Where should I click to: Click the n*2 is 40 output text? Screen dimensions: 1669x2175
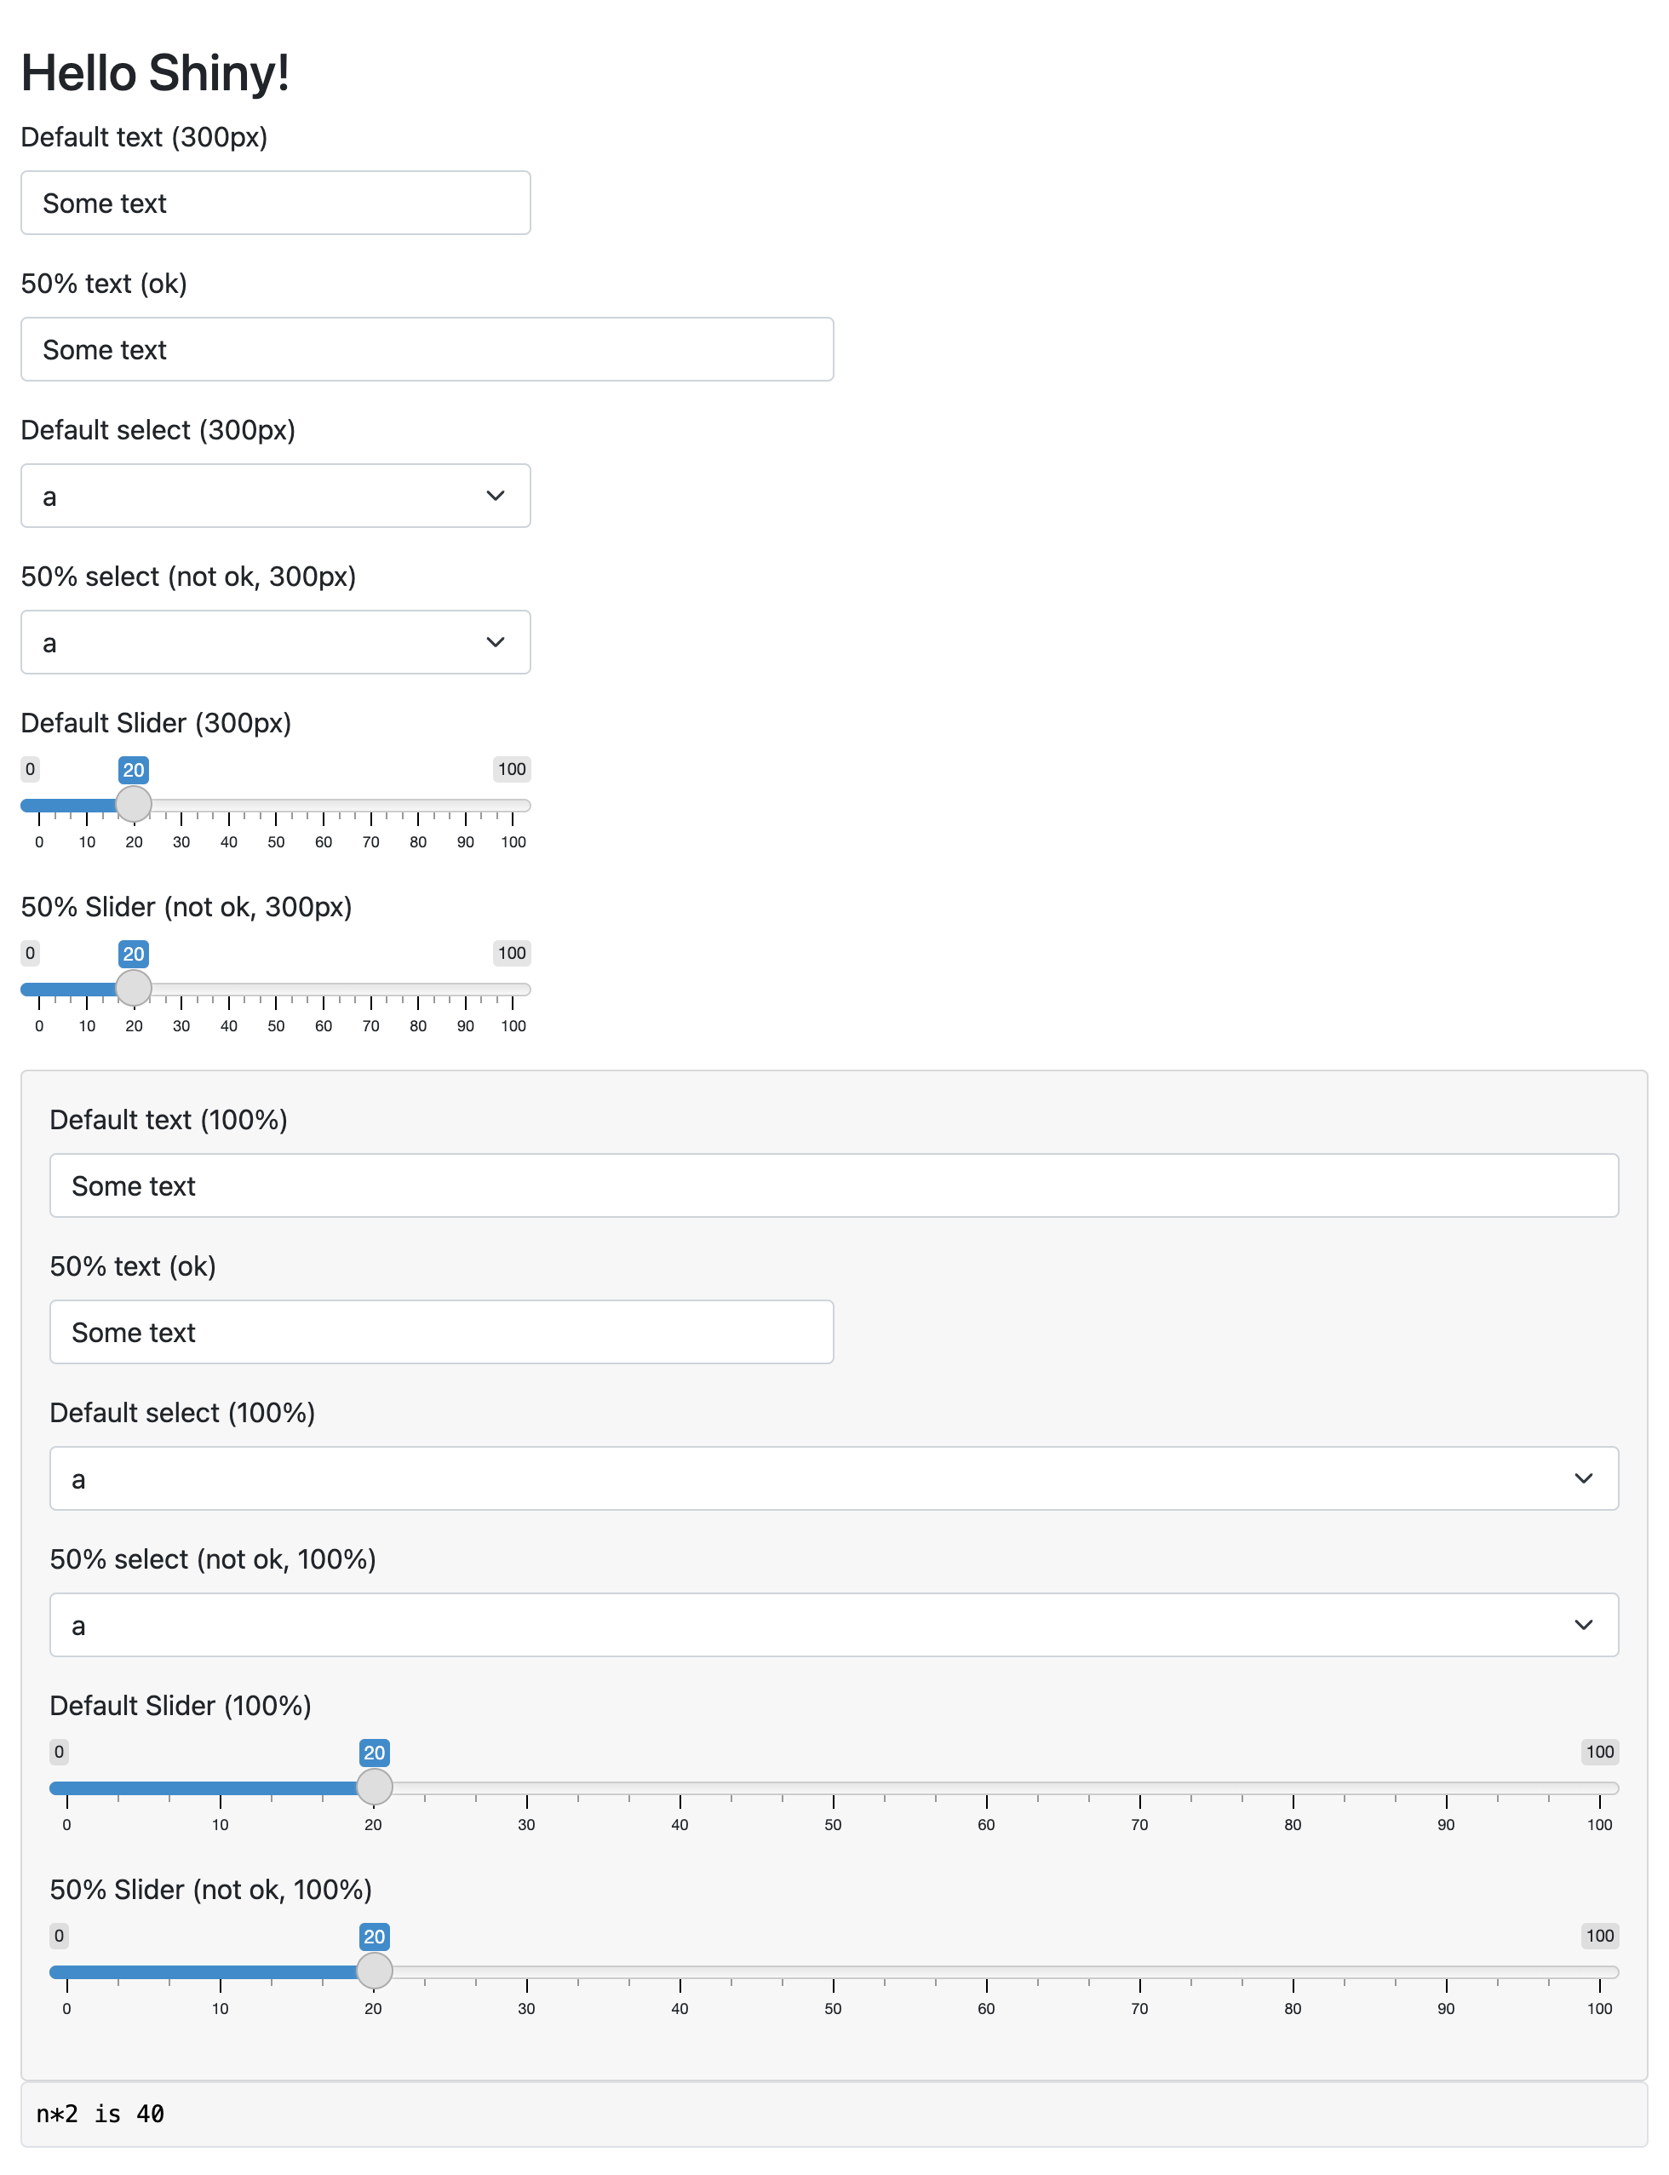[100, 2114]
